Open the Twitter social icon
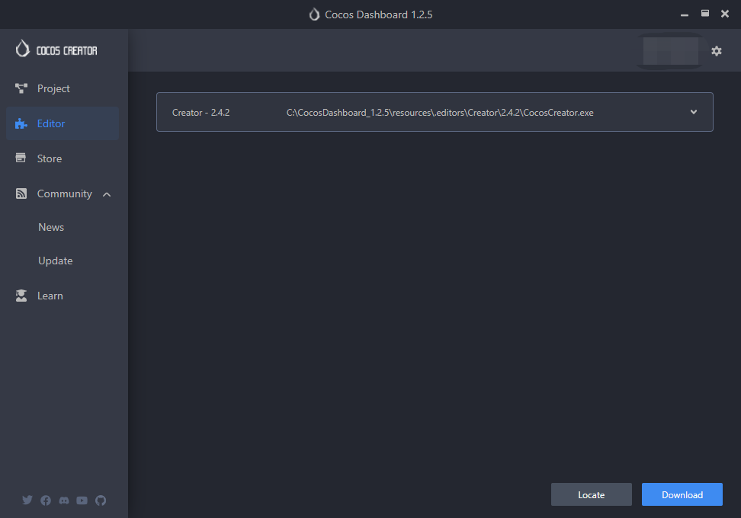 pyautogui.click(x=27, y=500)
